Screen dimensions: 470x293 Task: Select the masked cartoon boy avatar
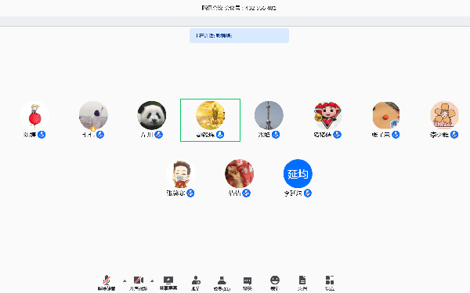(x=181, y=174)
